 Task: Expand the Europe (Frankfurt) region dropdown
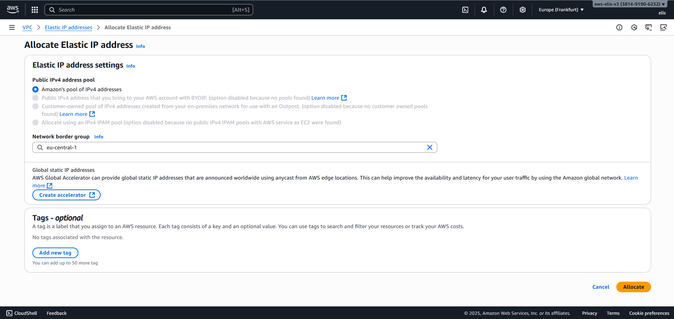point(561,10)
